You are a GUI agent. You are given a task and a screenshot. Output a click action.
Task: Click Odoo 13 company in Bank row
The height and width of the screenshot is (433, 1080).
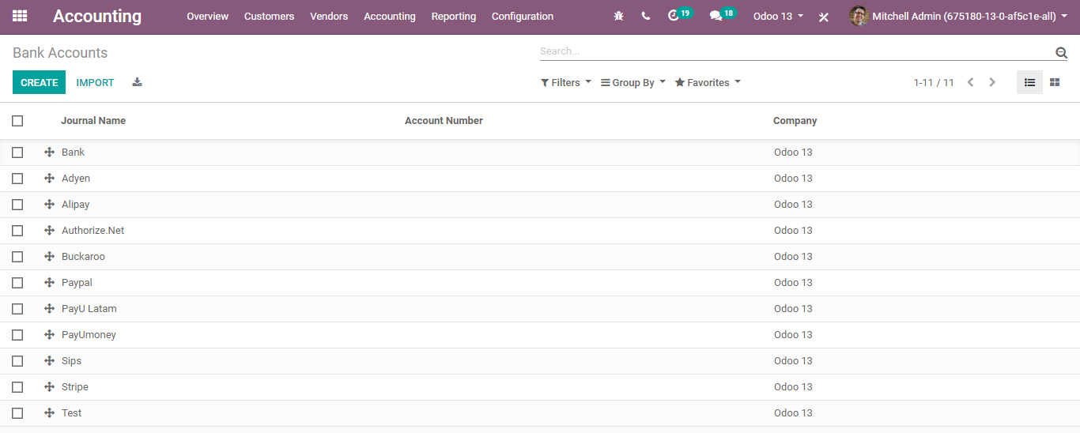pos(793,152)
